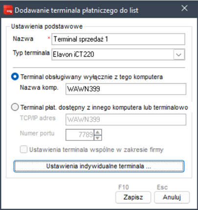Viewport: 198px width, 210px height.
Task: Cancel using the Anuluj button
Action: [x=172, y=197]
